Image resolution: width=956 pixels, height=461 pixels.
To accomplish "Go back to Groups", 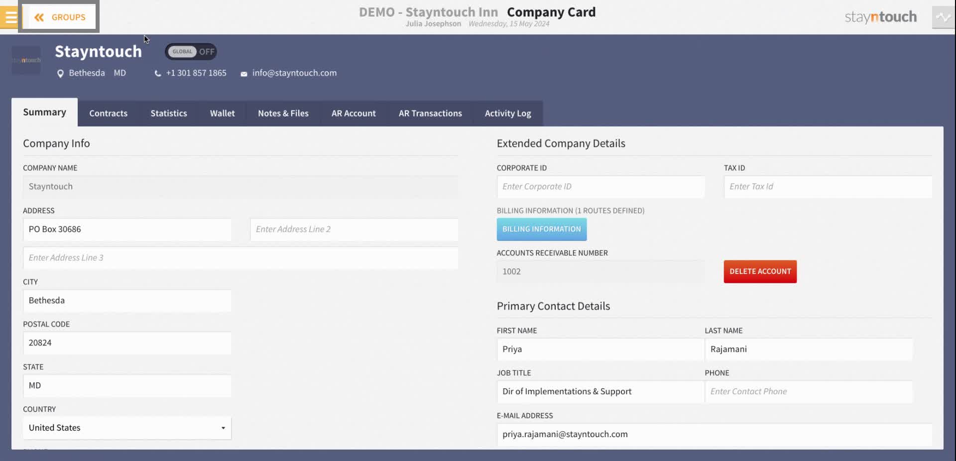I will pos(60,17).
